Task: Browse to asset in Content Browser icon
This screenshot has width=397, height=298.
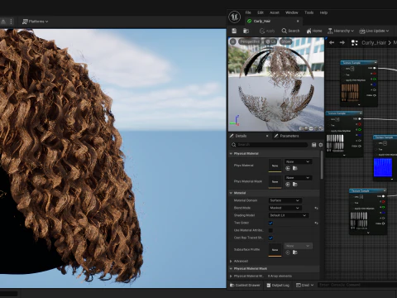Action: click(246, 31)
